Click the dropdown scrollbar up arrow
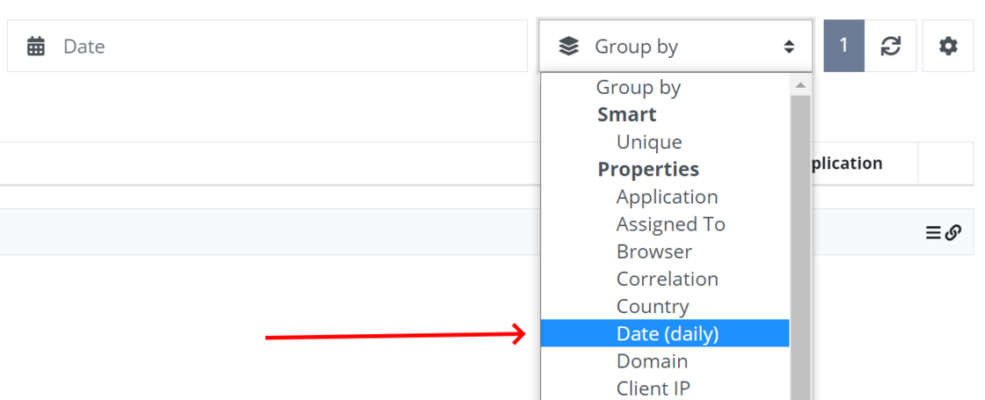 tap(800, 84)
